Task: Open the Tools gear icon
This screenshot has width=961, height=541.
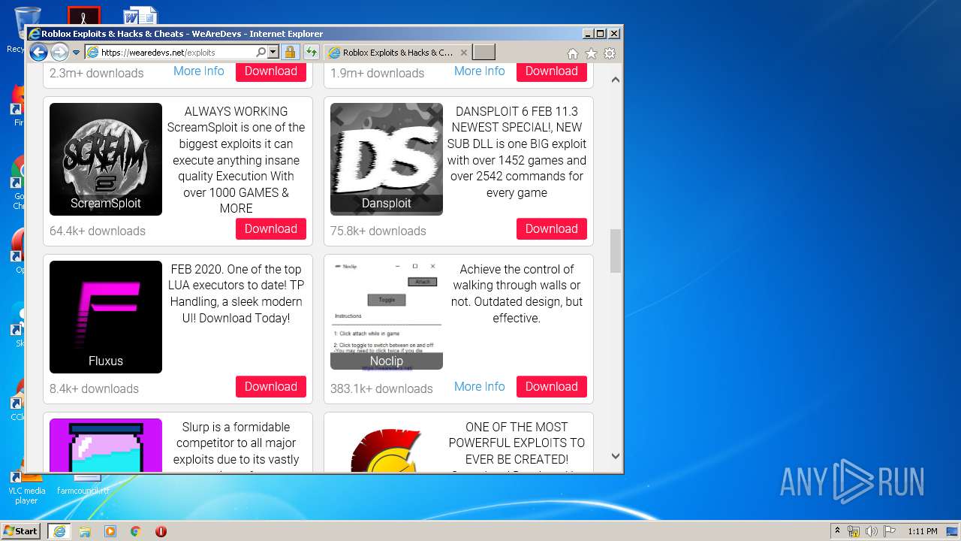Action: 610,53
